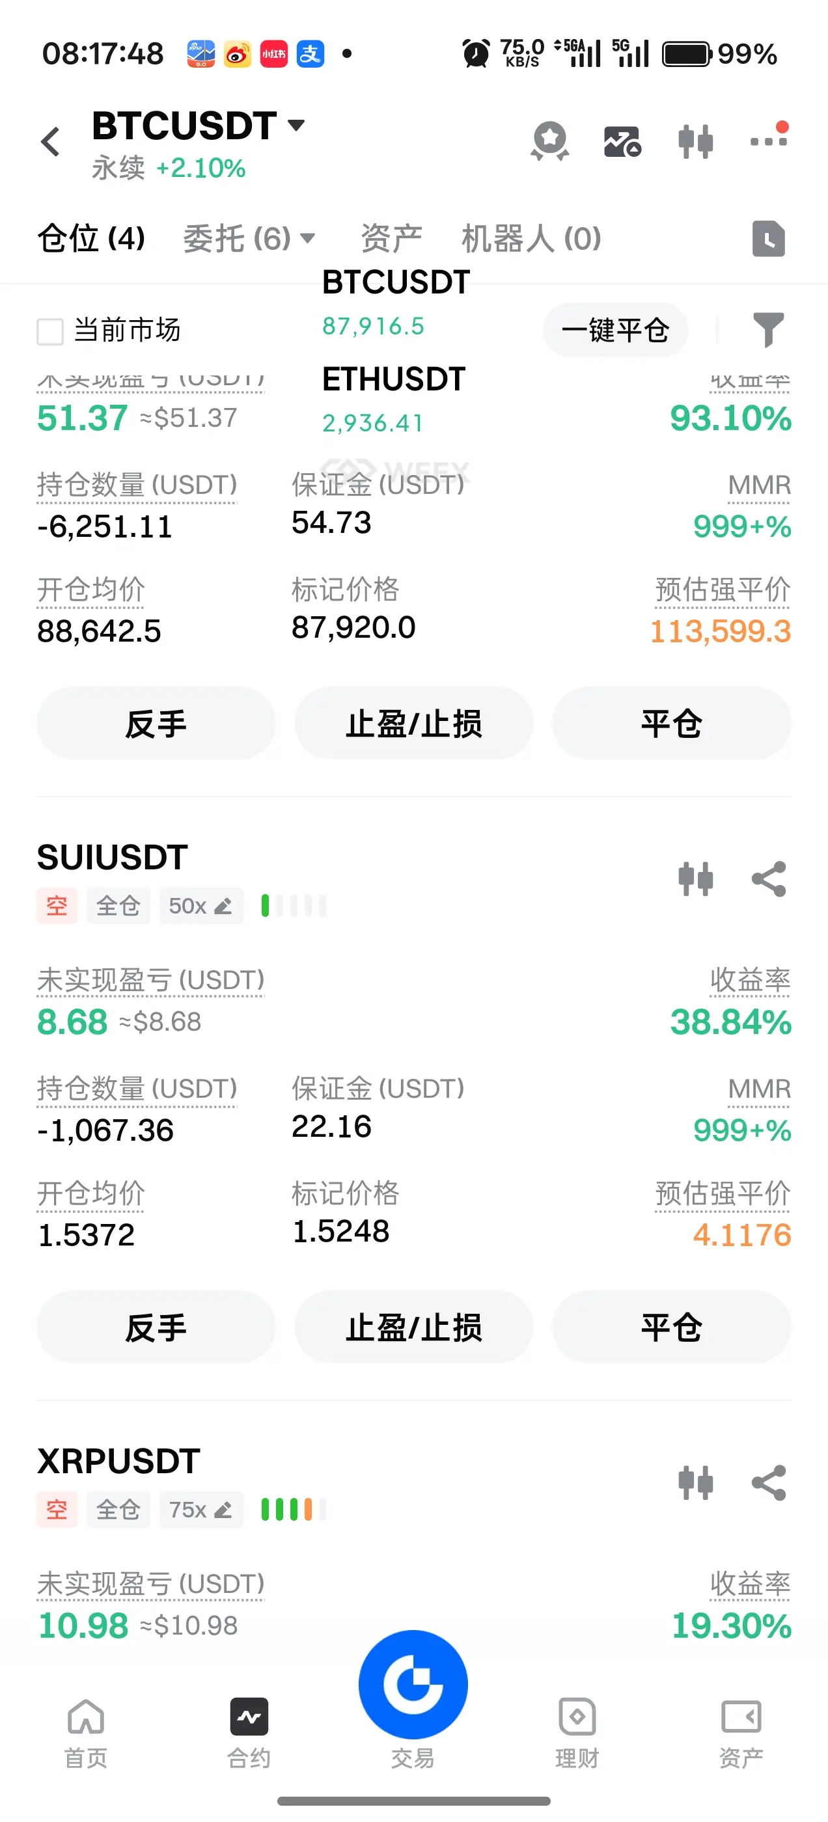The width and height of the screenshot is (828, 1822).
Task: Tap SUIUSDT 开仓均价 label
Action: [x=90, y=1193]
